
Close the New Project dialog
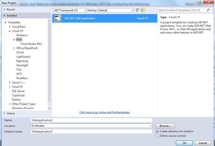point(209,2)
